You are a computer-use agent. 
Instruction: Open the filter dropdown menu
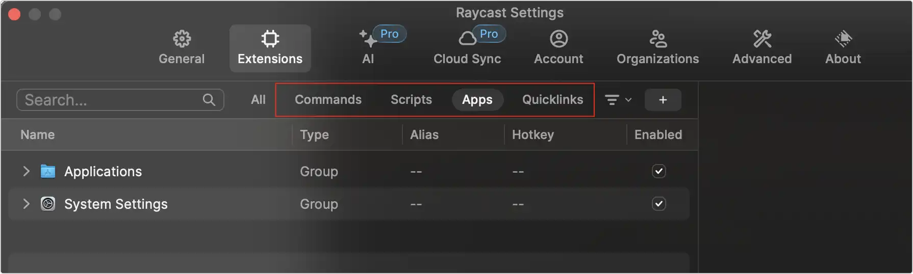click(x=618, y=100)
